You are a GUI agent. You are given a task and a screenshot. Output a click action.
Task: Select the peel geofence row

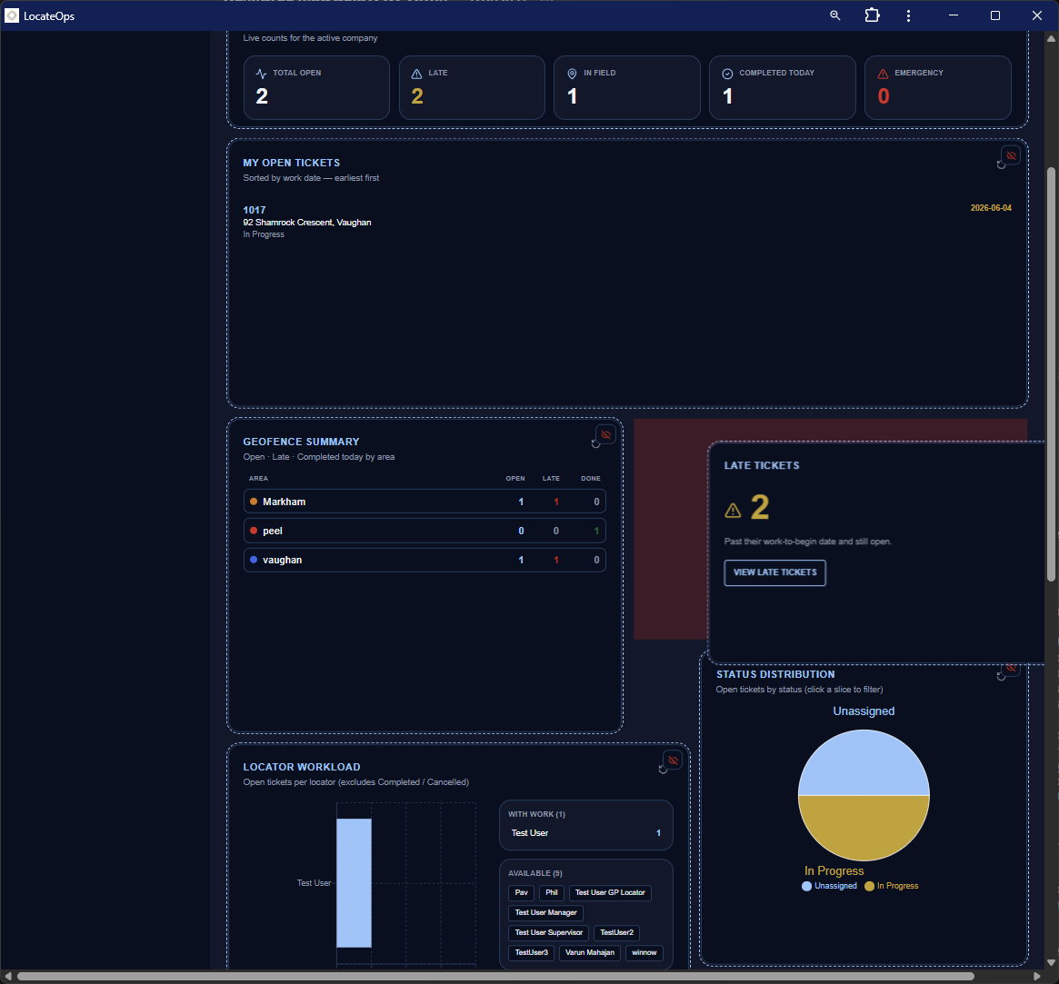tap(425, 531)
